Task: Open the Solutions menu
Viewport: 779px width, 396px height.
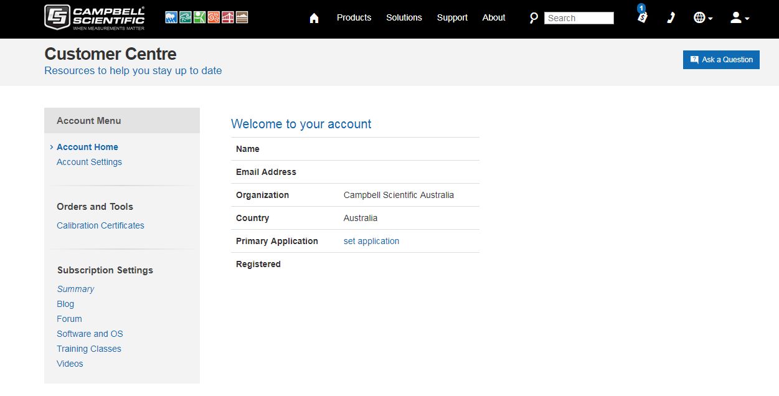Action: pyautogui.click(x=404, y=17)
